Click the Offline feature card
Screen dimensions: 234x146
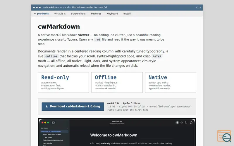pos(117,83)
